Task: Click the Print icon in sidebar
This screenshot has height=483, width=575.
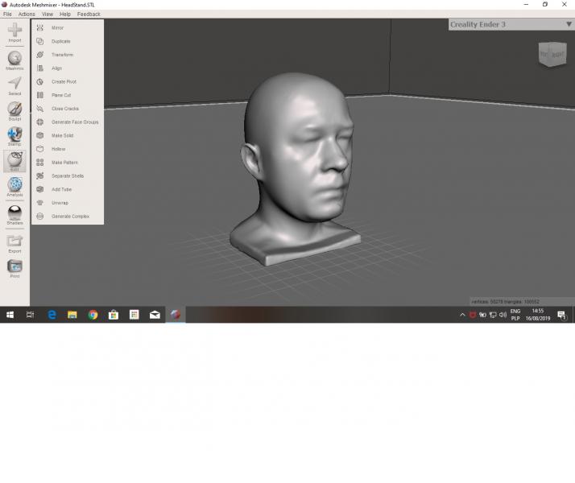Action: (x=14, y=267)
